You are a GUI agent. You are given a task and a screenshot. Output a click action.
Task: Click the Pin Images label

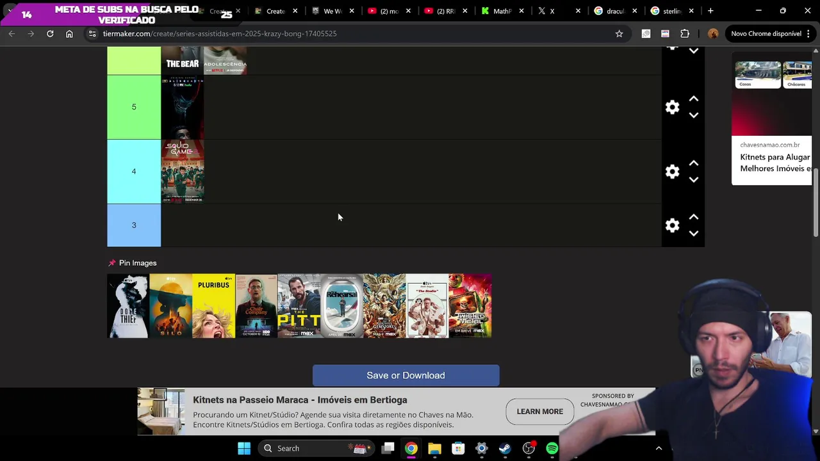pos(138,263)
